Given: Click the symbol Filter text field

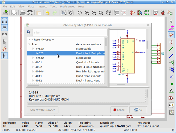Looking at the screenshot, I should 70,32.
